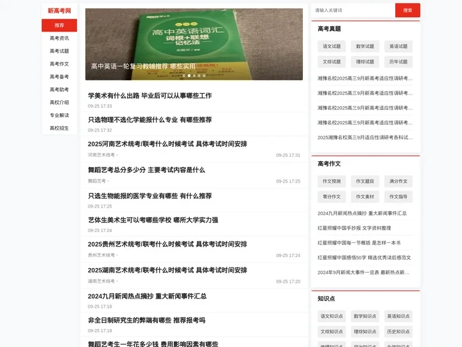Open link 2025湘豫名校高三9月适应性调研考各科试
462x347 pixels.
pos(365,138)
